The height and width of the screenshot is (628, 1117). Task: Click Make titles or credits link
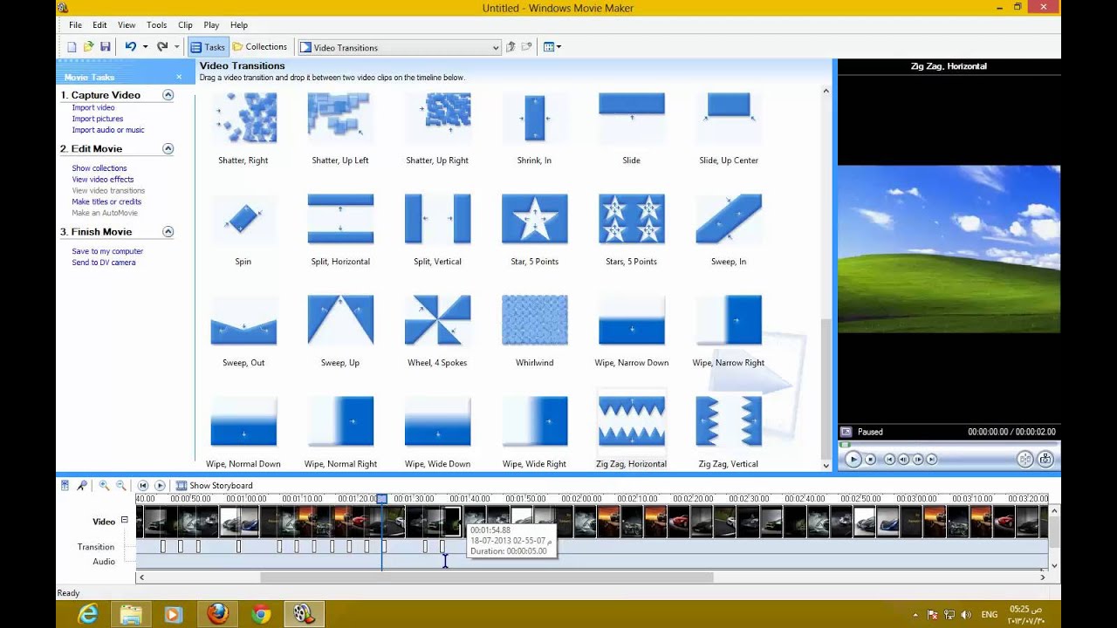pos(106,201)
